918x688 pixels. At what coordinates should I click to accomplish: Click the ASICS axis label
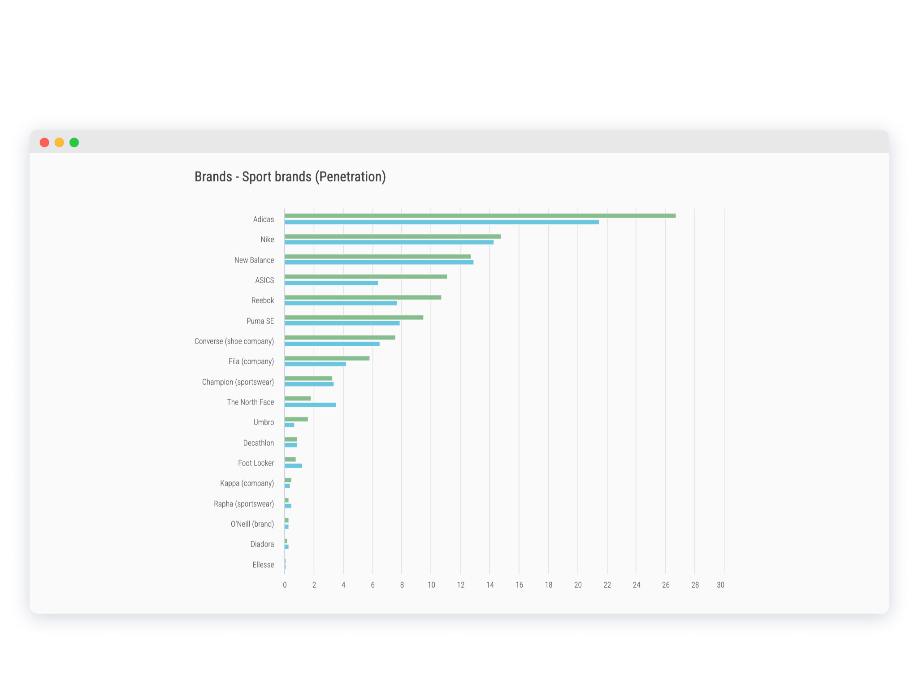pyautogui.click(x=264, y=280)
